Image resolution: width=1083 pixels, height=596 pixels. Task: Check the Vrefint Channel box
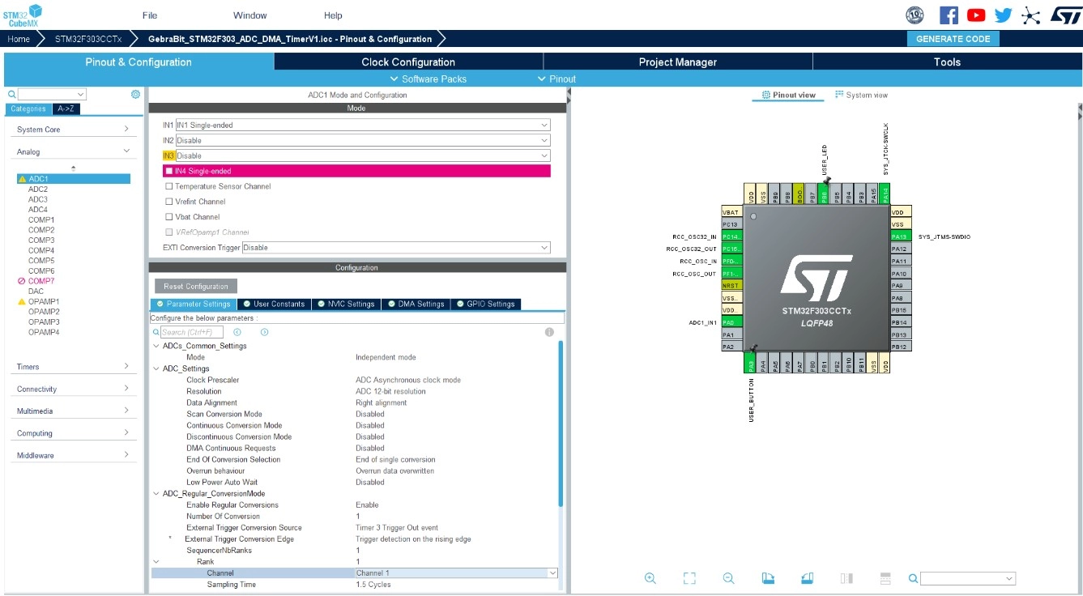[169, 202]
